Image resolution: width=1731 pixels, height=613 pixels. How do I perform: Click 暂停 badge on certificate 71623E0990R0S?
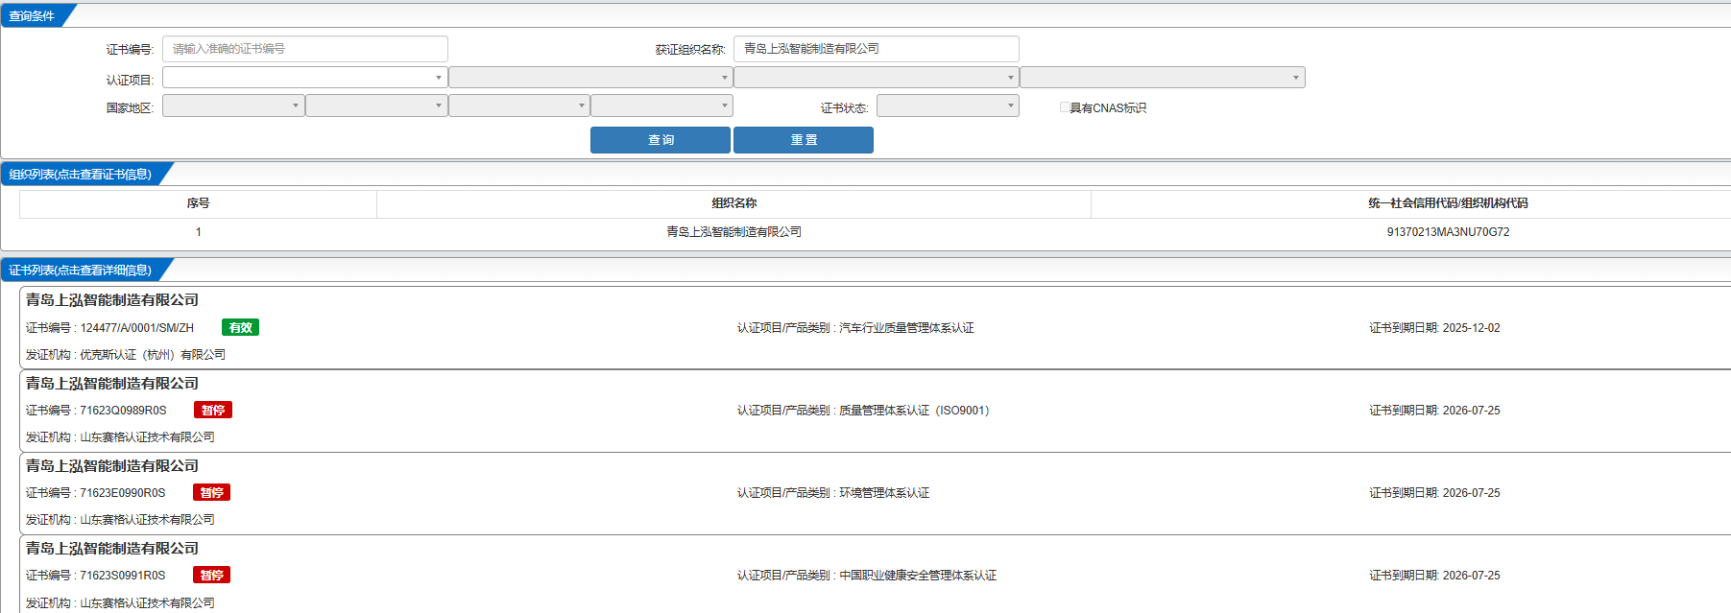(212, 493)
